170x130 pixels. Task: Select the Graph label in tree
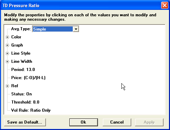[x=17, y=45]
